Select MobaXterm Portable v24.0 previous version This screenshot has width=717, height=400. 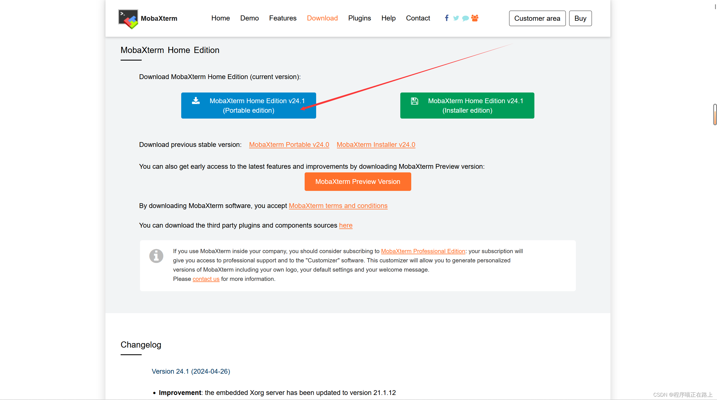(289, 144)
